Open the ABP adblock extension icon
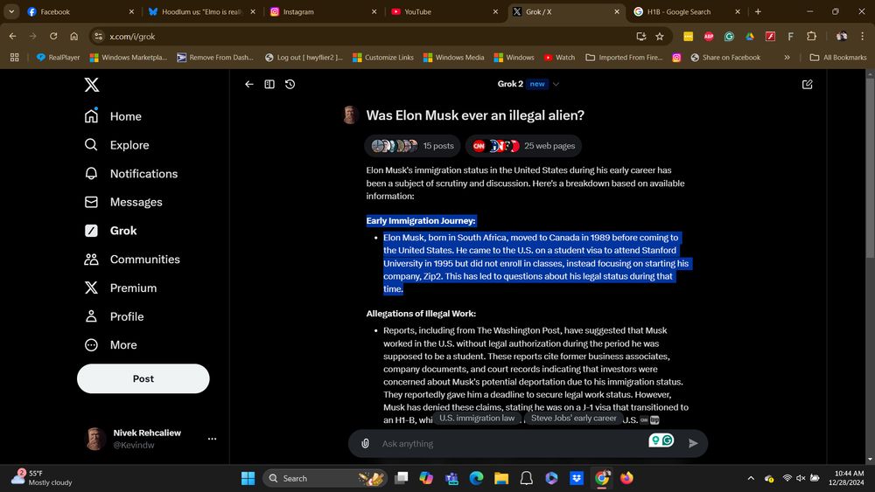875x492 pixels. click(x=709, y=36)
